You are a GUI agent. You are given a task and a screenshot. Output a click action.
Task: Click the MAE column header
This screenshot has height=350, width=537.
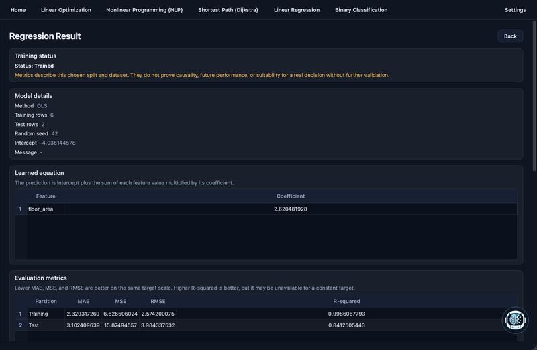tap(83, 302)
